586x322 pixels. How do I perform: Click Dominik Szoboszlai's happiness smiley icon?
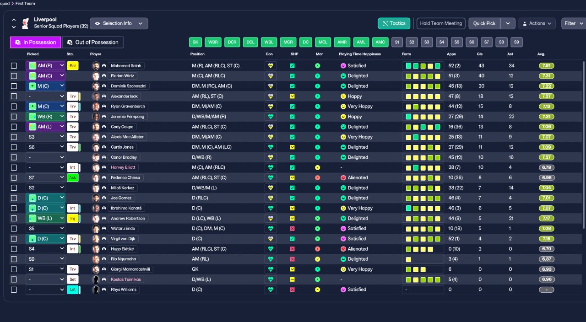tap(343, 86)
